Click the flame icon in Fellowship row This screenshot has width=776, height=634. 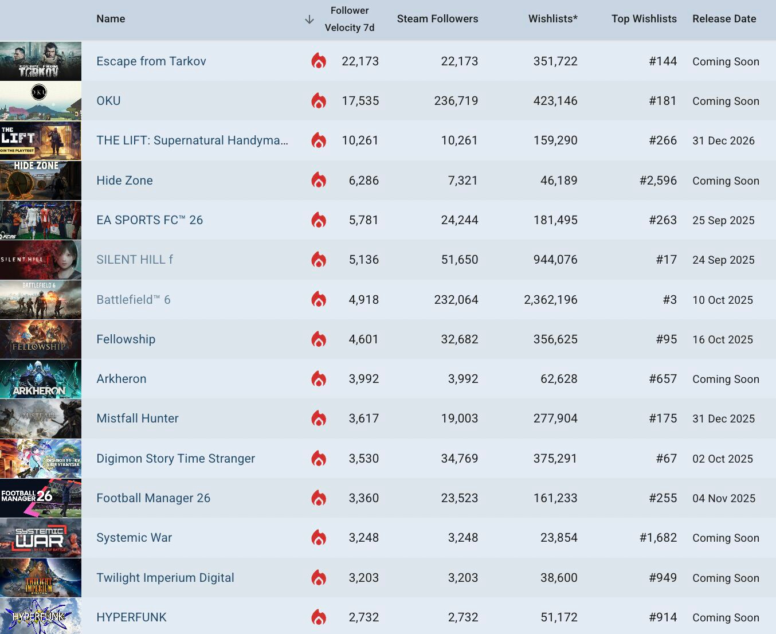point(319,339)
